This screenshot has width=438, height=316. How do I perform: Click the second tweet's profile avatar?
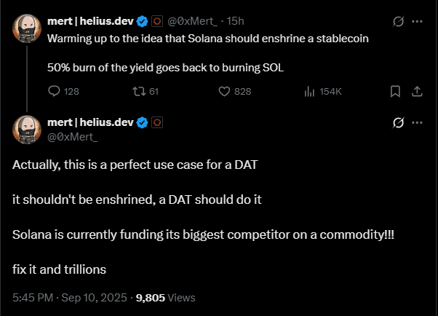pos(27,128)
